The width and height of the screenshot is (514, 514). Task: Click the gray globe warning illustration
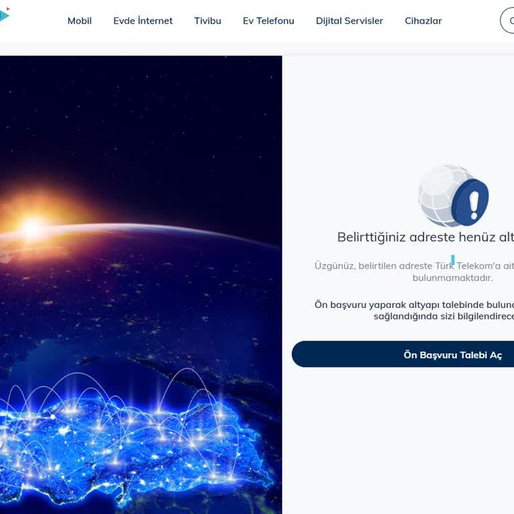pyautogui.click(x=444, y=195)
